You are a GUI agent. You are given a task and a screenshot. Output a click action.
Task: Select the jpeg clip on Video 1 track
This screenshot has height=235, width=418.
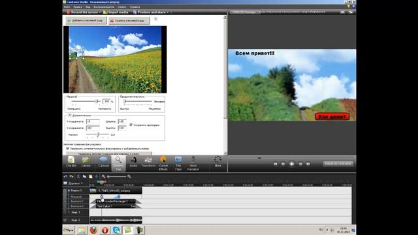pyautogui.click(x=116, y=191)
